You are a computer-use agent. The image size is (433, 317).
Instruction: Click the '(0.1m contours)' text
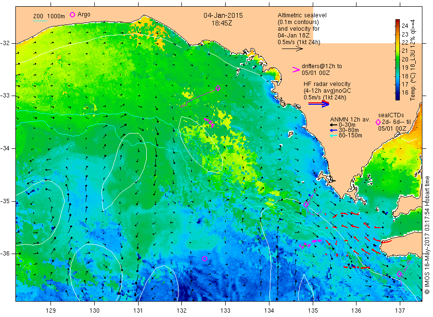click(x=298, y=22)
